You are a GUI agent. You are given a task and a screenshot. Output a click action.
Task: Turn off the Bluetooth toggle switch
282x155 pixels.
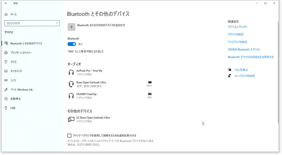(71, 44)
